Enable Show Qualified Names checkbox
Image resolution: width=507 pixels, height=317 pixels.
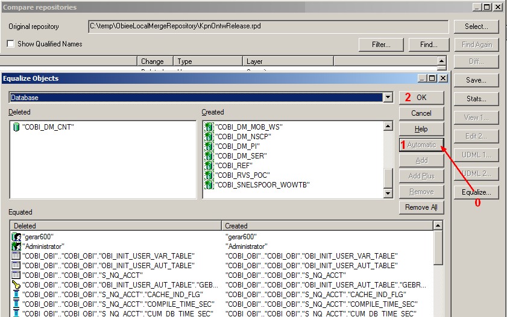pos(10,44)
